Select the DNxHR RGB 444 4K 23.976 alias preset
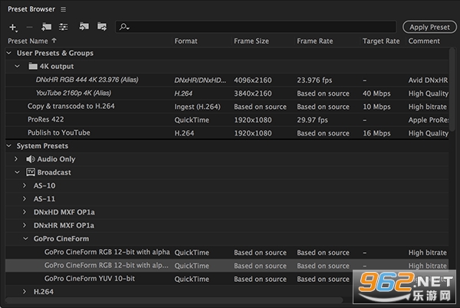 tap(87, 80)
